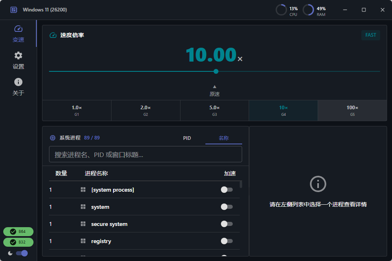
Task: Select the 2.0× G2 speed preset
Action: pyautogui.click(x=146, y=111)
